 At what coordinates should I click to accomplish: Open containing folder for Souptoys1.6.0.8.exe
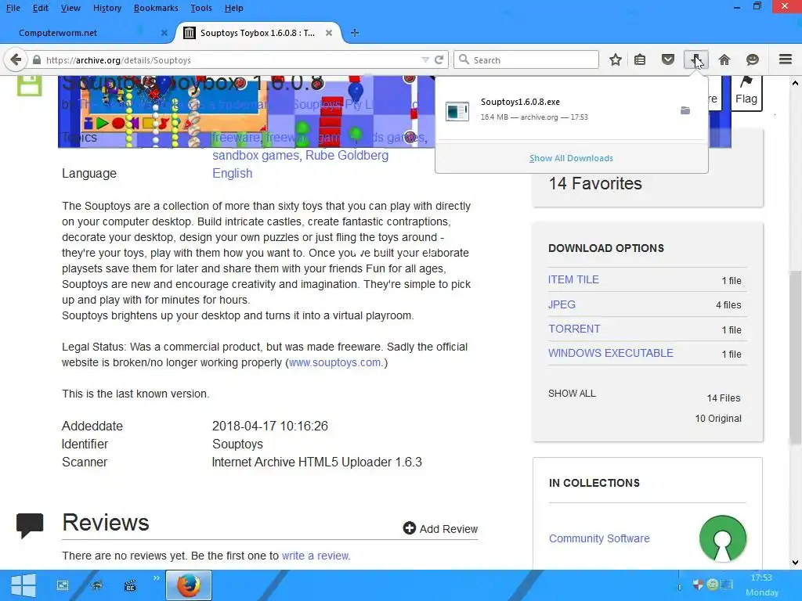685,110
